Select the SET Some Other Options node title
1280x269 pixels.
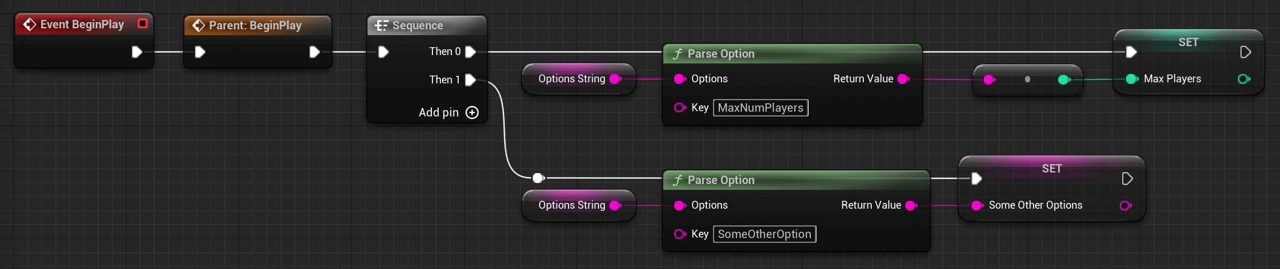[x=1051, y=169]
